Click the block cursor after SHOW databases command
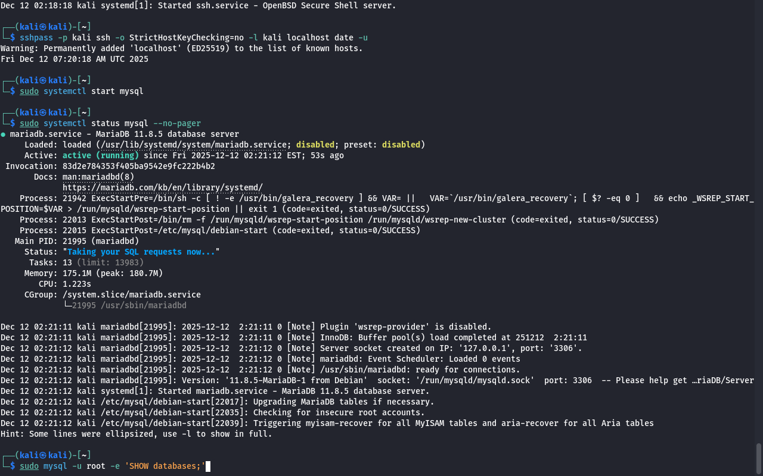The width and height of the screenshot is (763, 476). 208,466
